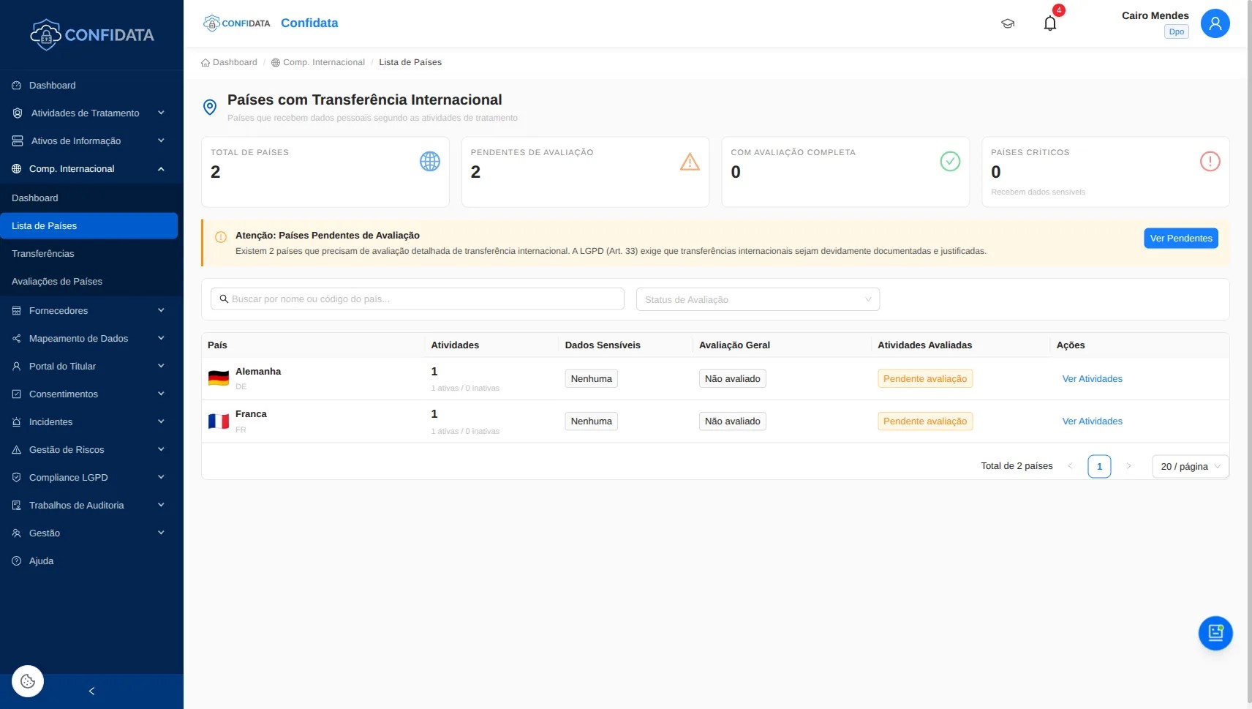This screenshot has width=1252, height=709.
Task: Expand the Fornecedores sidebar menu
Action: [x=88, y=311]
